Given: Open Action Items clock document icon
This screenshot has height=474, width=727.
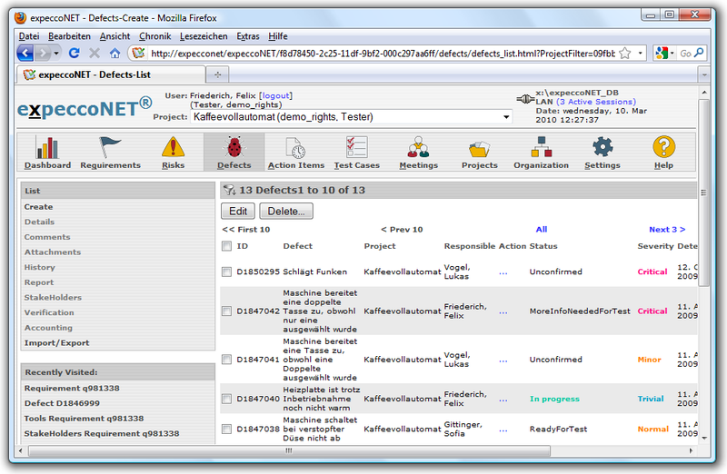Looking at the screenshot, I should tap(295, 148).
